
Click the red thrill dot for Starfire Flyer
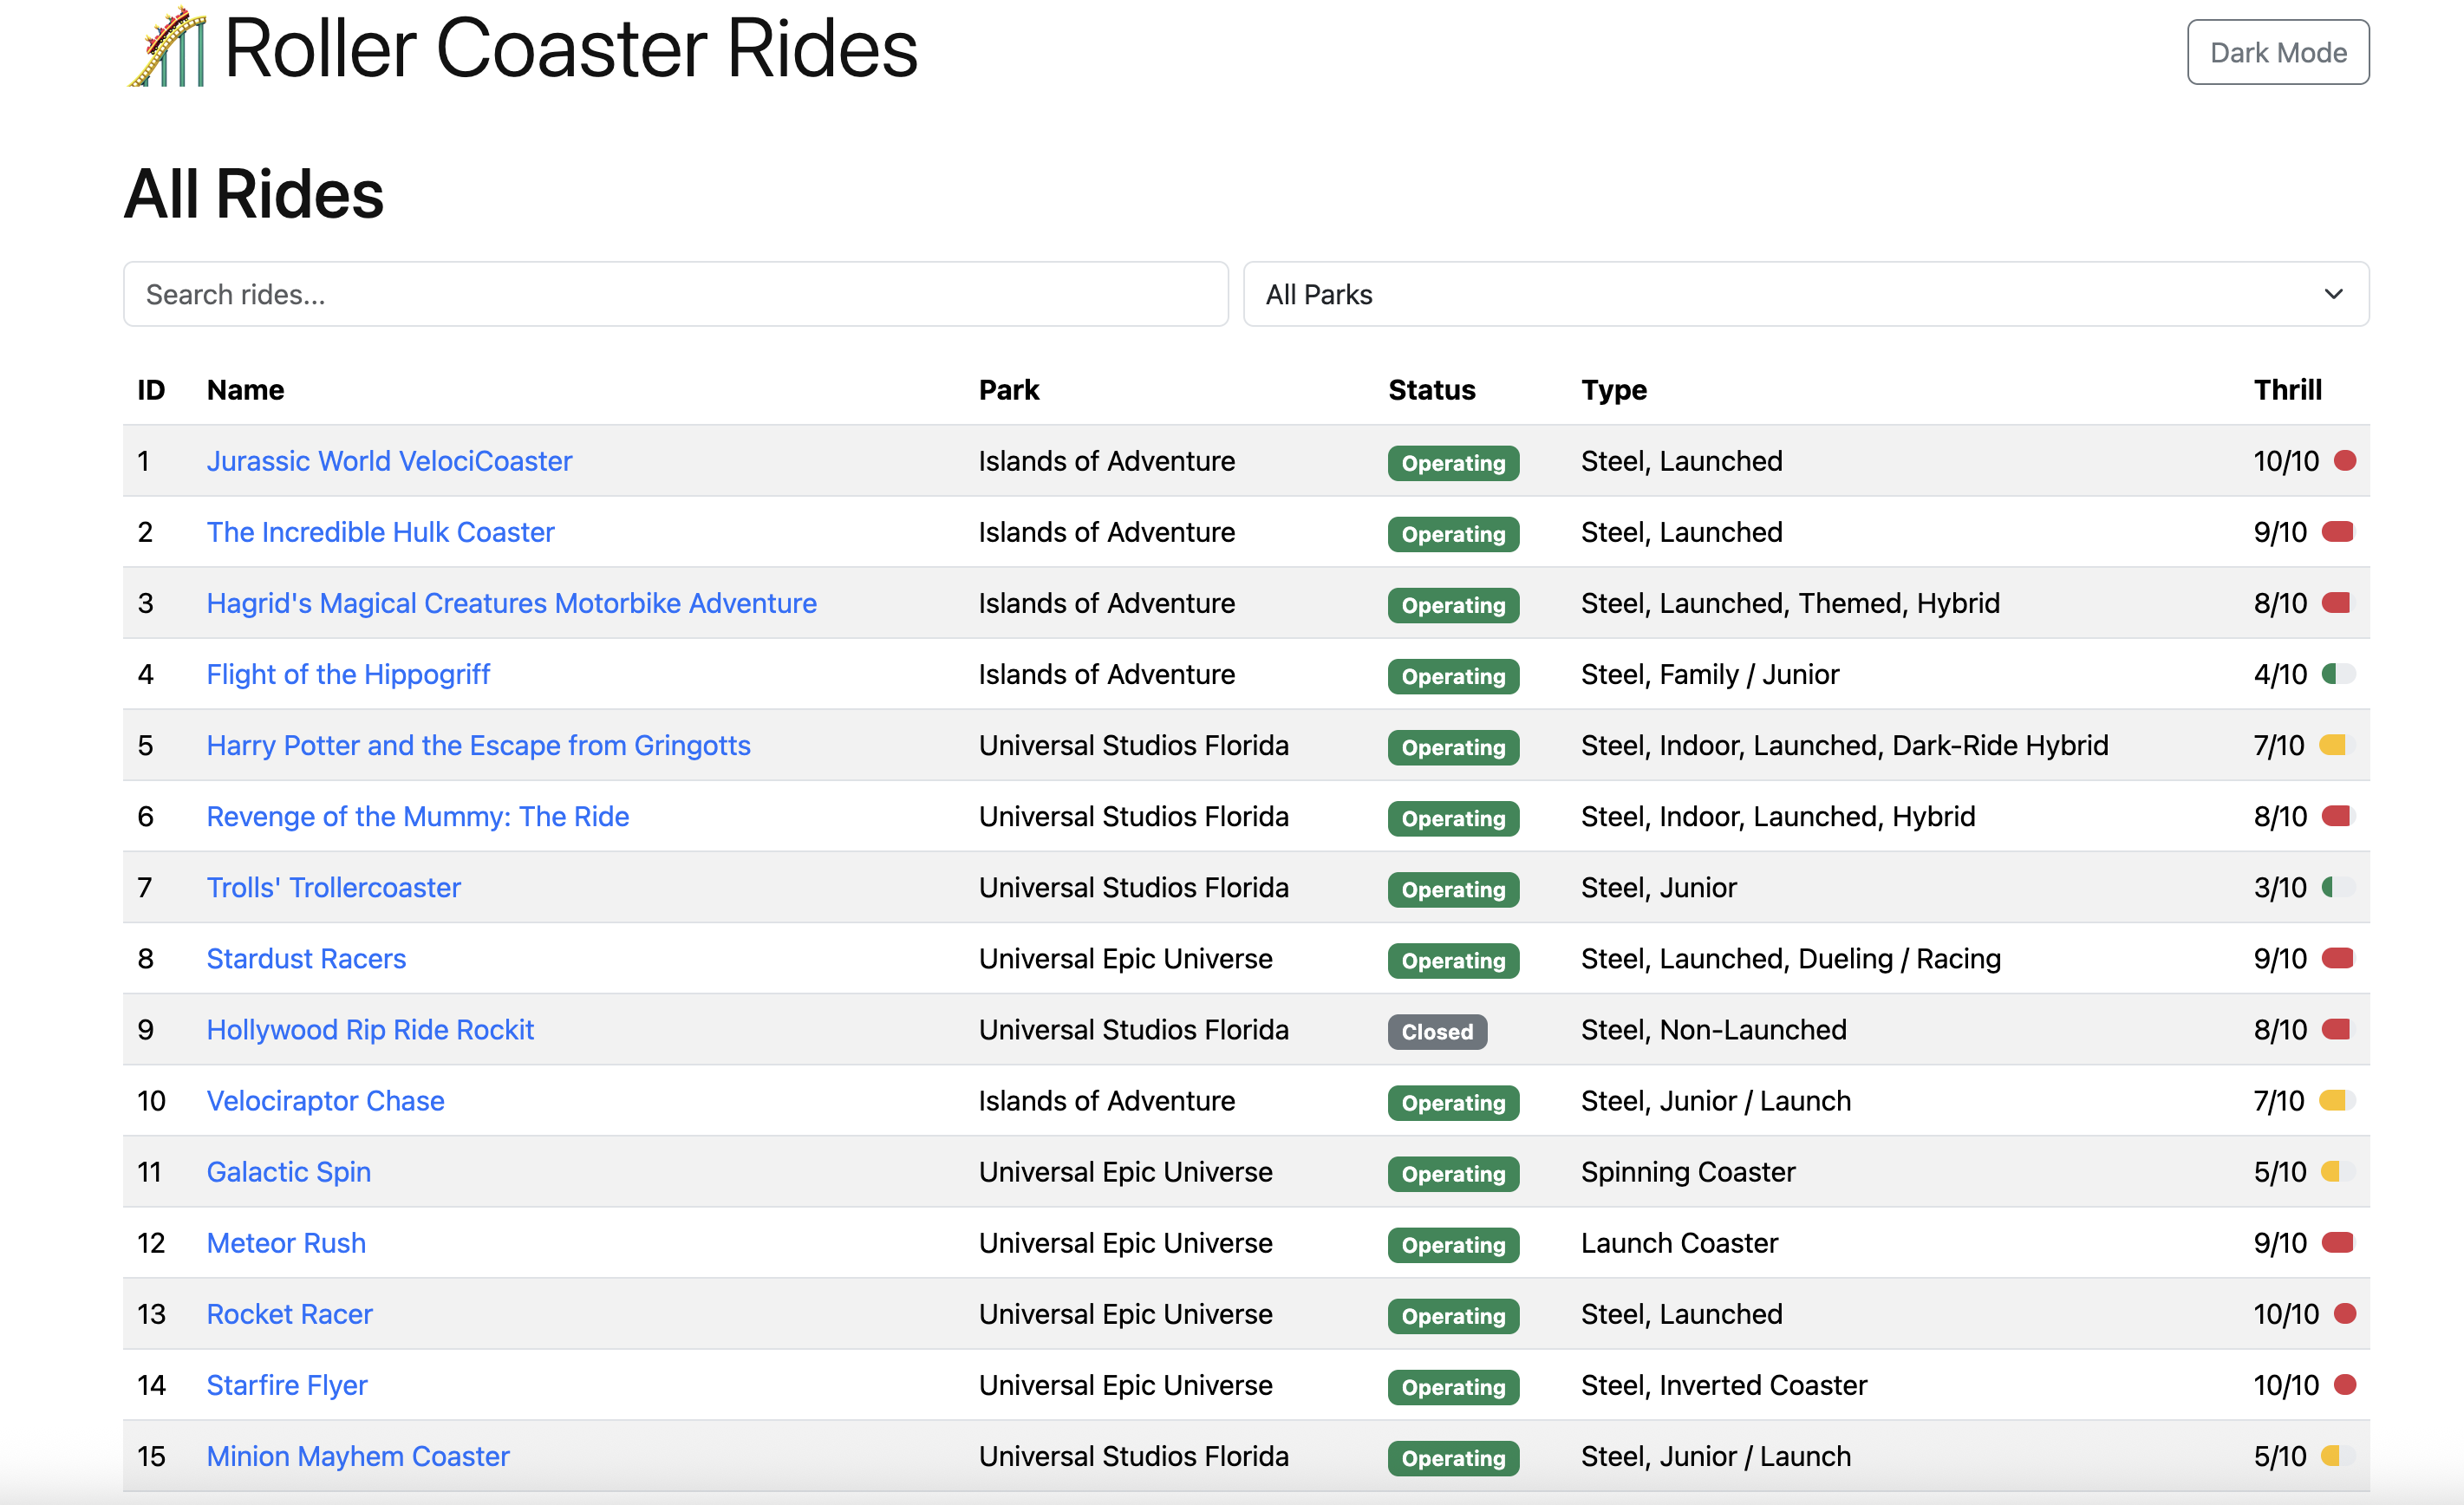[x=2344, y=1385]
